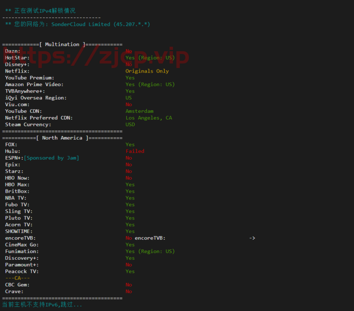
Task: Click the 'BritBox:' label
Action: pos(17,191)
